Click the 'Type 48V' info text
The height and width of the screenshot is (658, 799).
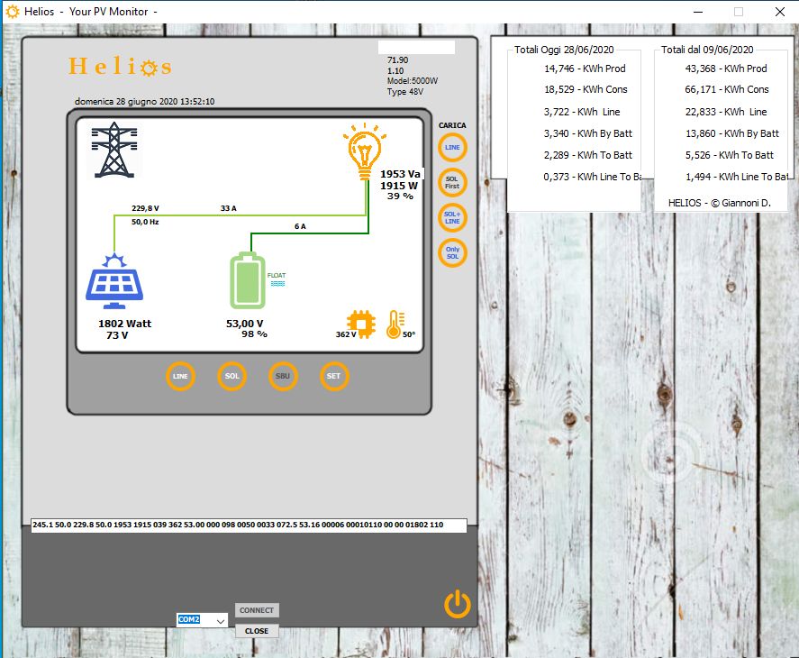405,92
